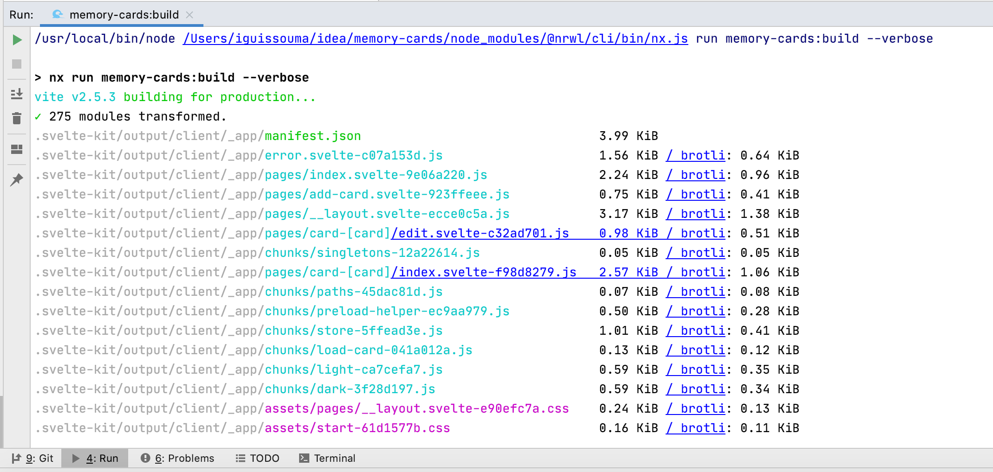Viewport: 993px width, 472px height.
Task: Open the Terminal tool window icon
Action: pos(304,458)
